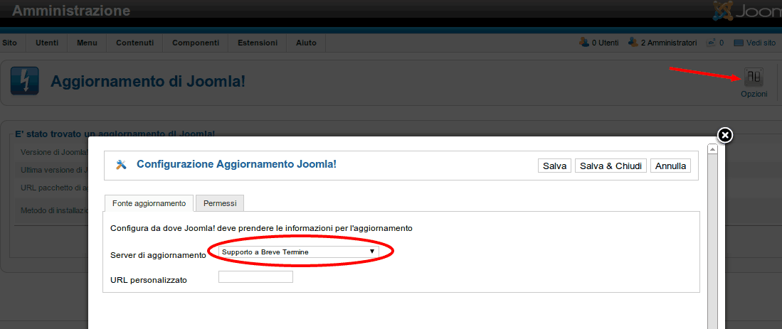Click the 0 Utenti users icon
Viewport: 782px width, 329px height.
point(583,43)
